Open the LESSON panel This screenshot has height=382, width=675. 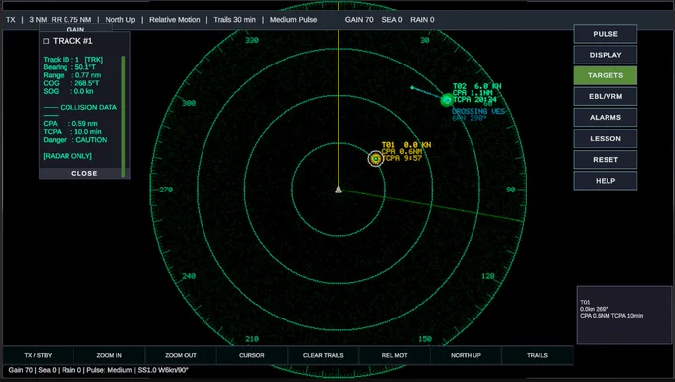click(x=606, y=139)
